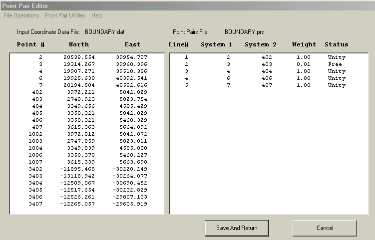This screenshot has width=375, height=240.
Task: Select point 1002 in the coordinate list
Action: point(87,134)
